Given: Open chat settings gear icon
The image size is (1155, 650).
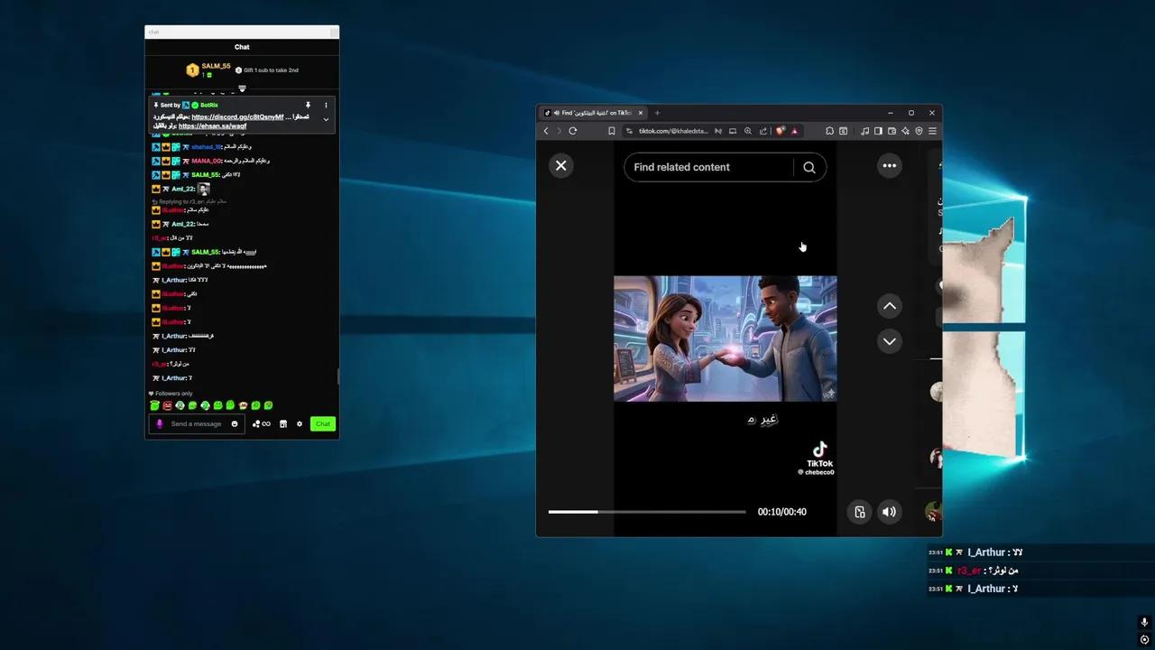Looking at the screenshot, I should pos(300,424).
